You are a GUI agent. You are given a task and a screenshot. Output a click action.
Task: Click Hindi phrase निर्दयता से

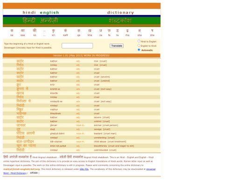(x=24, y=101)
